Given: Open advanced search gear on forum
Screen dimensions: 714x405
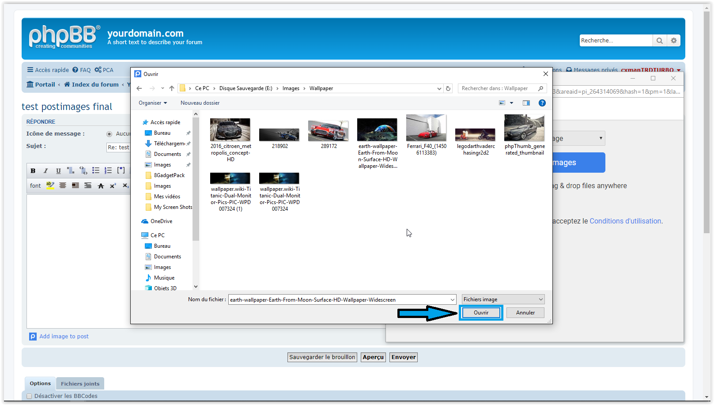Looking at the screenshot, I should (674, 41).
